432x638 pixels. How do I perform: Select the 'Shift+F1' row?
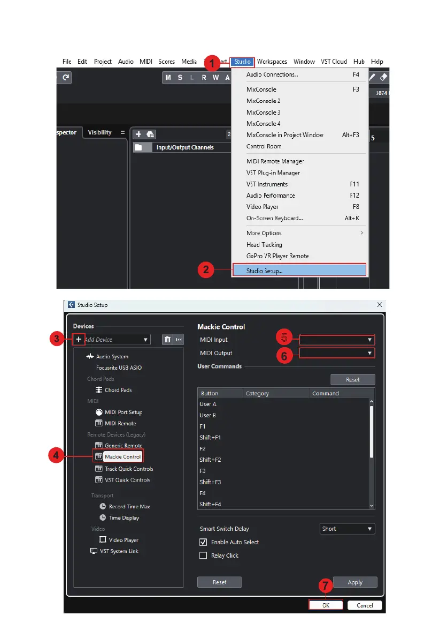click(x=283, y=438)
